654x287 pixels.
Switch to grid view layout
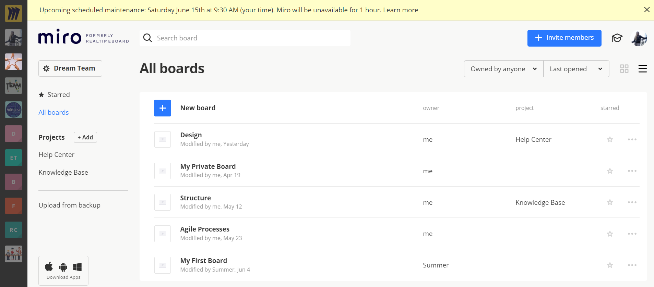pyautogui.click(x=624, y=69)
